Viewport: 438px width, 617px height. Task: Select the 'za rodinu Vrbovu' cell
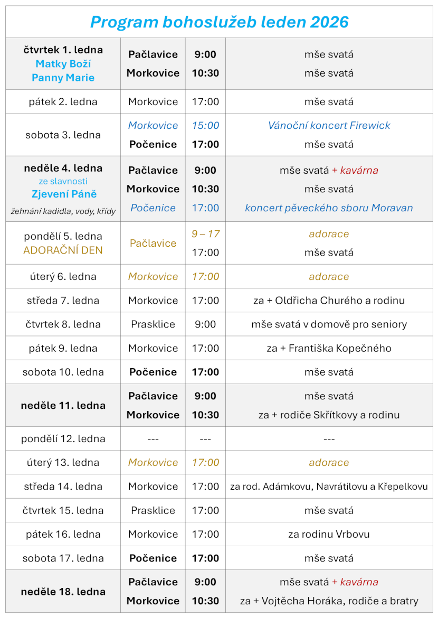pyautogui.click(x=329, y=534)
